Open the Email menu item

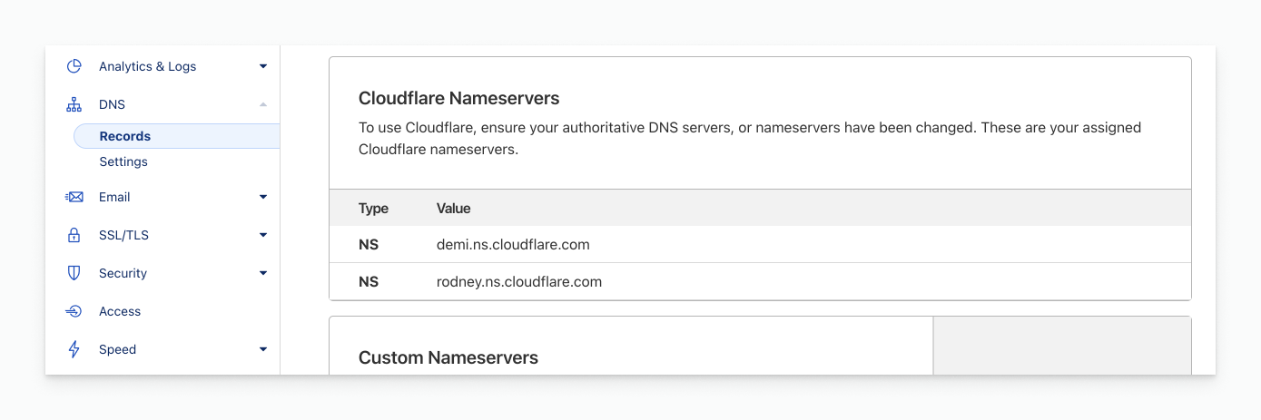(114, 197)
